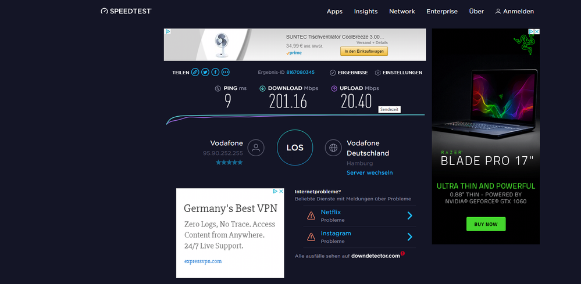
Task: Click the BUY NOW button
Action: click(x=486, y=224)
